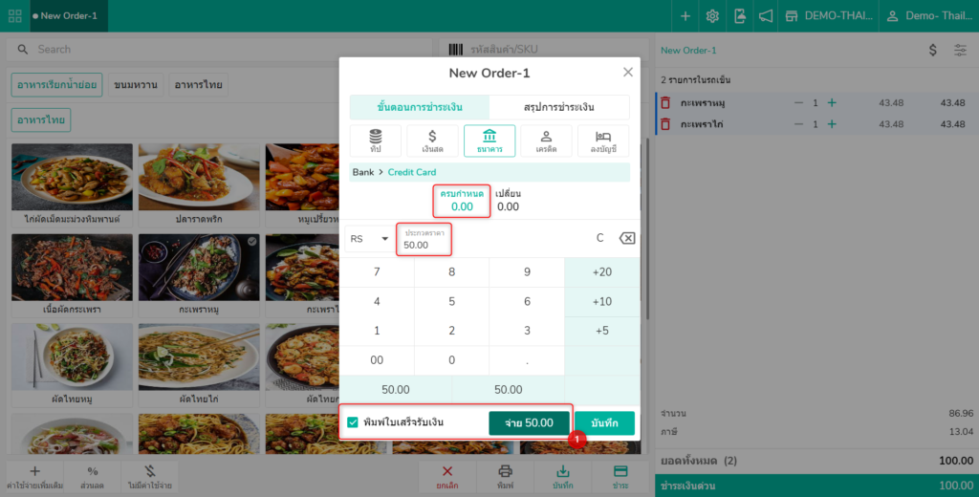
Task: Add a new order with plus icon
Action: pyautogui.click(x=685, y=16)
